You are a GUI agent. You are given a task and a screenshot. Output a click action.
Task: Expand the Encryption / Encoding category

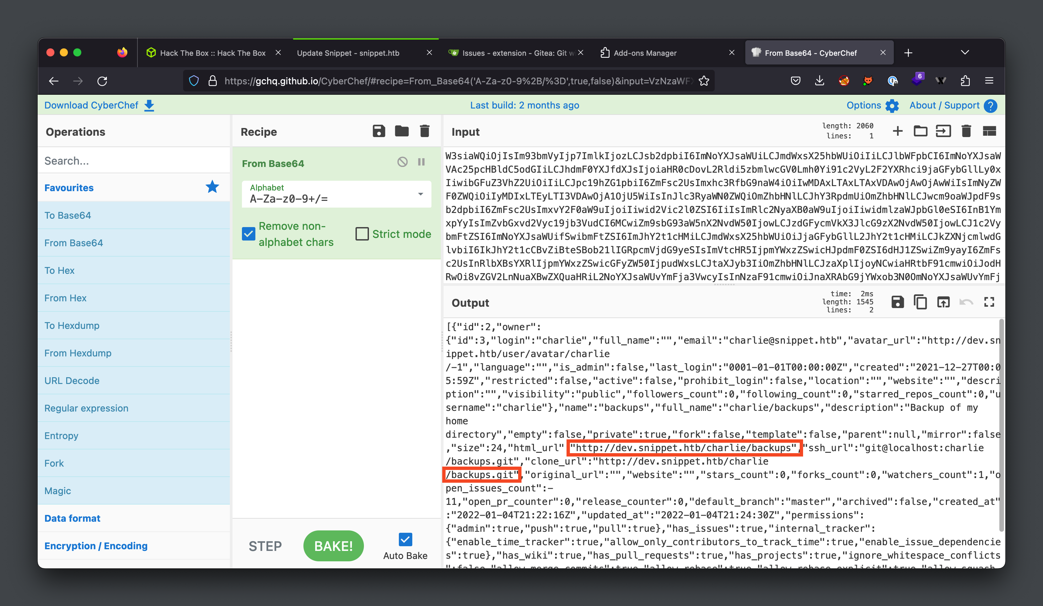pyautogui.click(x=134, y=546)
